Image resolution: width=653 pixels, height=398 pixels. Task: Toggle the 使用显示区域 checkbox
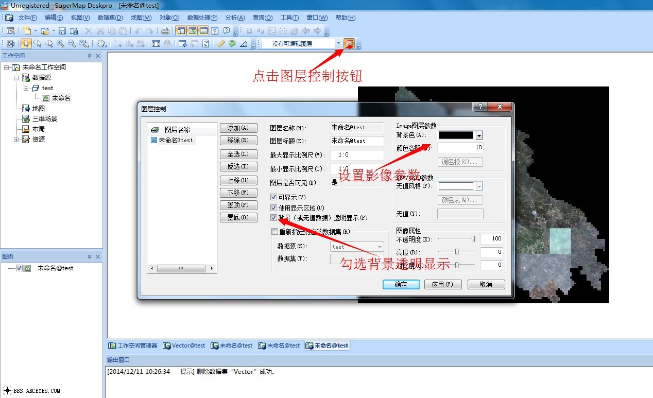273,207
